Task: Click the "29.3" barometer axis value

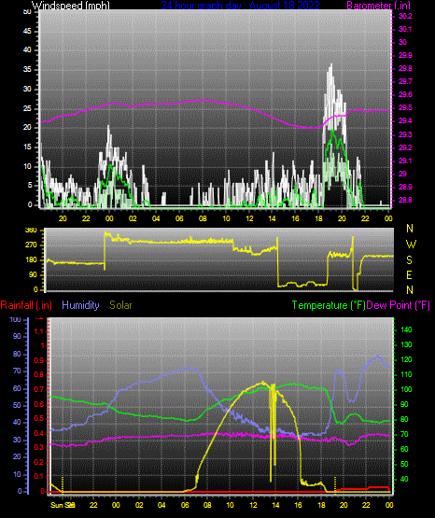Action: [405, 134]
